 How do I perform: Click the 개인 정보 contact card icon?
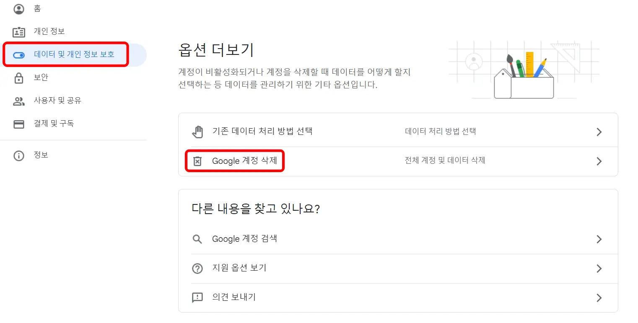pos(19,31)
